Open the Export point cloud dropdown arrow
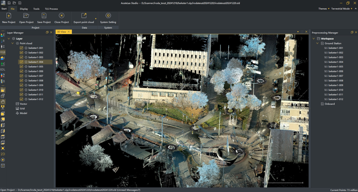Image resolution: width=358 pixels, height=192 pixels. [96, 19]
